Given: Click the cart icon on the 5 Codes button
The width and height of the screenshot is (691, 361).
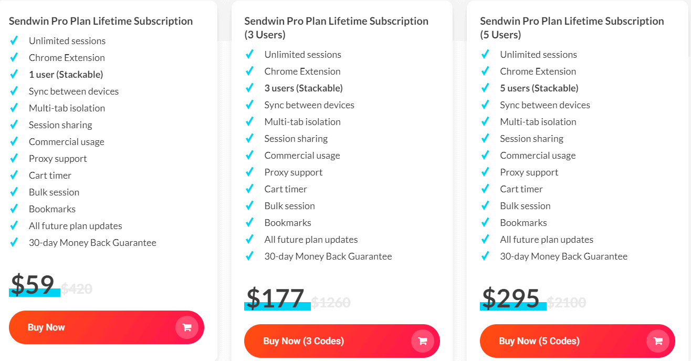Looking at the screenshot, I should [658, 341].
